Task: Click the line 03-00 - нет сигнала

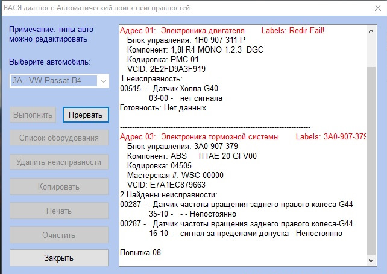Action: pyautogui.click(x=186, y=98)
